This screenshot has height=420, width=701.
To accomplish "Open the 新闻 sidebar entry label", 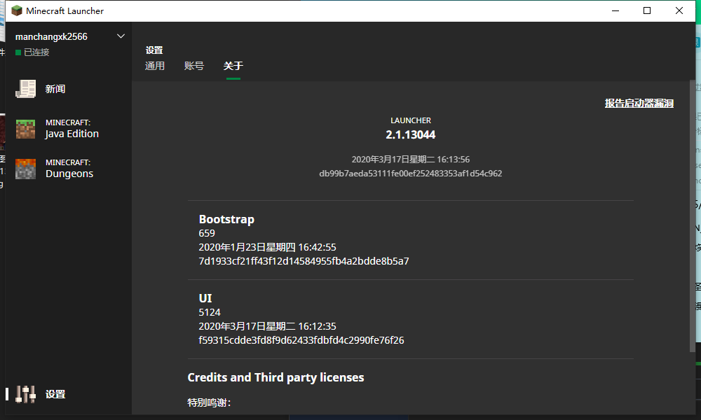I will [55, 89].
